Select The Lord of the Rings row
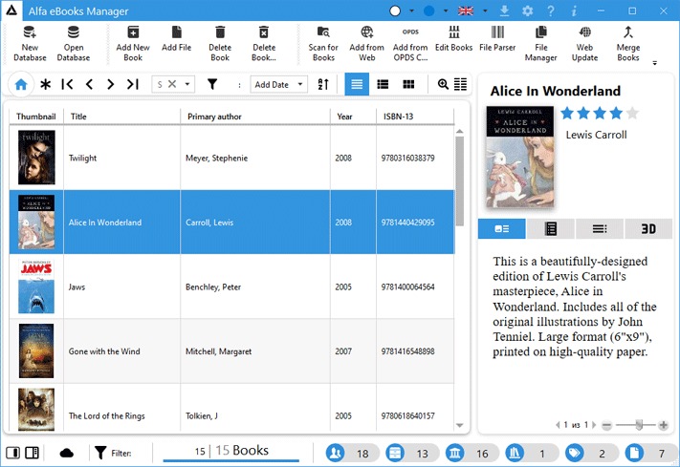680x467 pixels. point(232,408)
